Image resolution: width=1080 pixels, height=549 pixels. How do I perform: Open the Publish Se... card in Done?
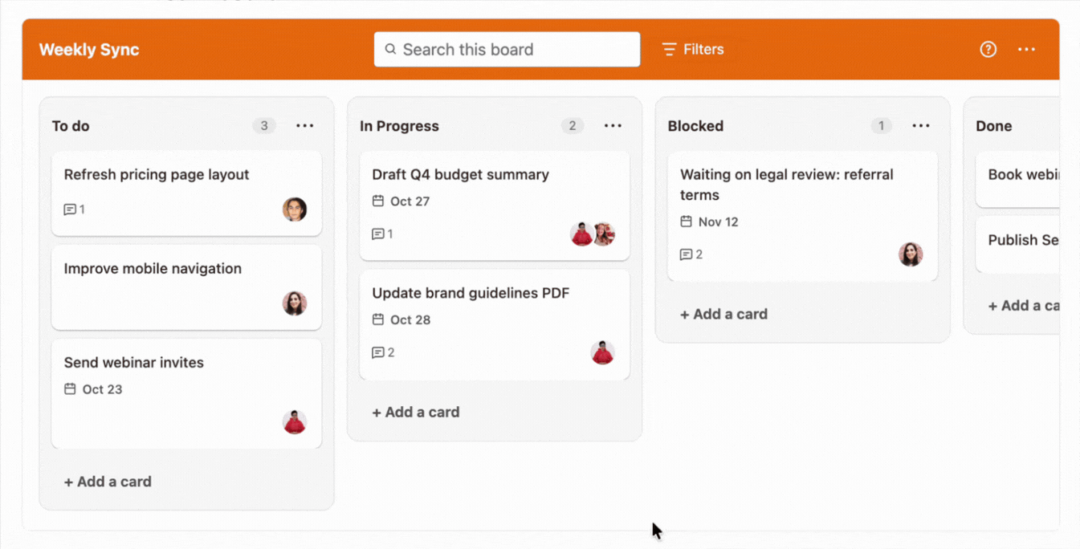pos(1018,245)
